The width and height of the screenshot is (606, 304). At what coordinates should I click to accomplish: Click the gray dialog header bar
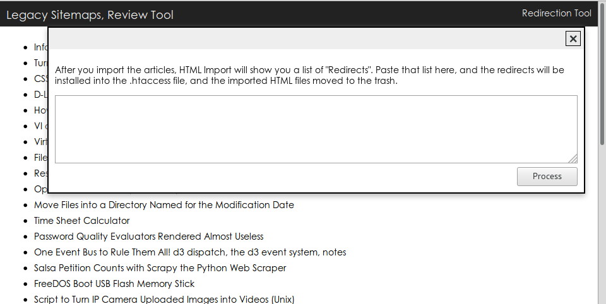pyautogui.click(x=306, y=38)
